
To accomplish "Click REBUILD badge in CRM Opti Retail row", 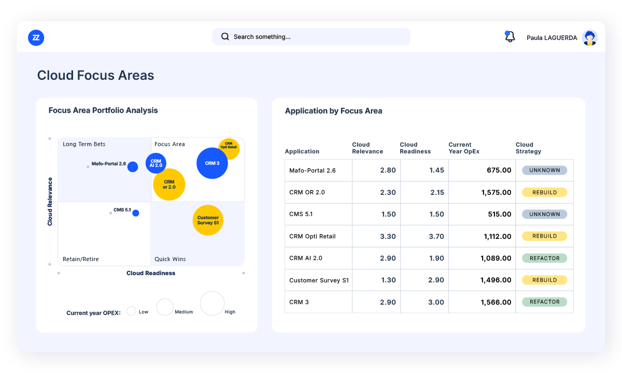I will point(544,236).
